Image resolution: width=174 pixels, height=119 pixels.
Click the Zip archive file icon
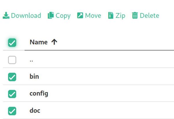pos(111,15)
